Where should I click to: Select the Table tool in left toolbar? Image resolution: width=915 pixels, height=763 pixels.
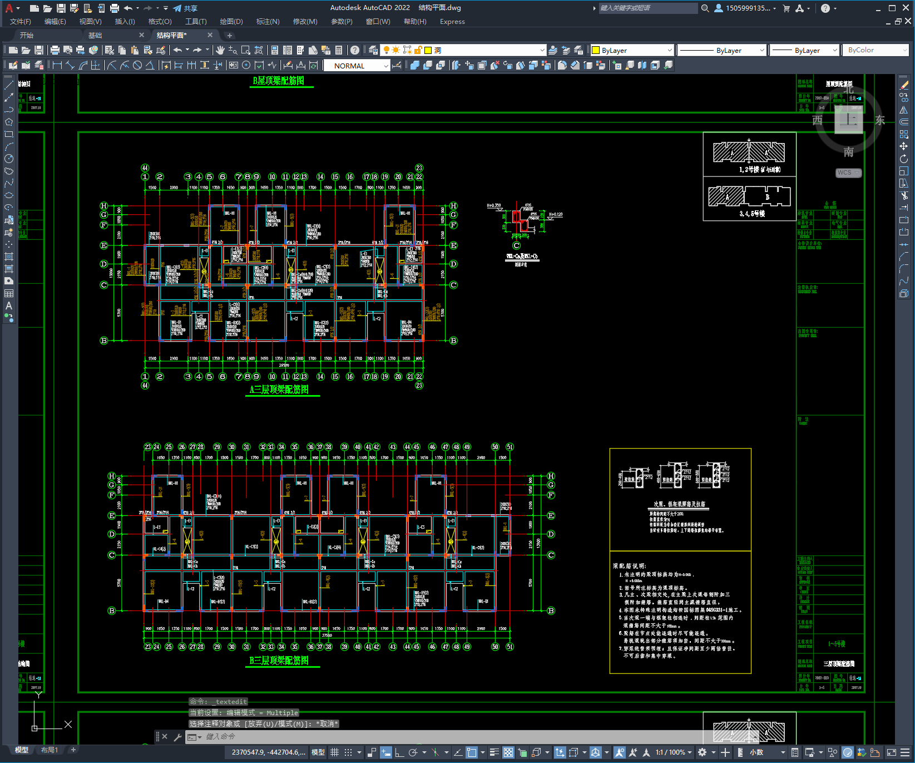click(9, 293)
